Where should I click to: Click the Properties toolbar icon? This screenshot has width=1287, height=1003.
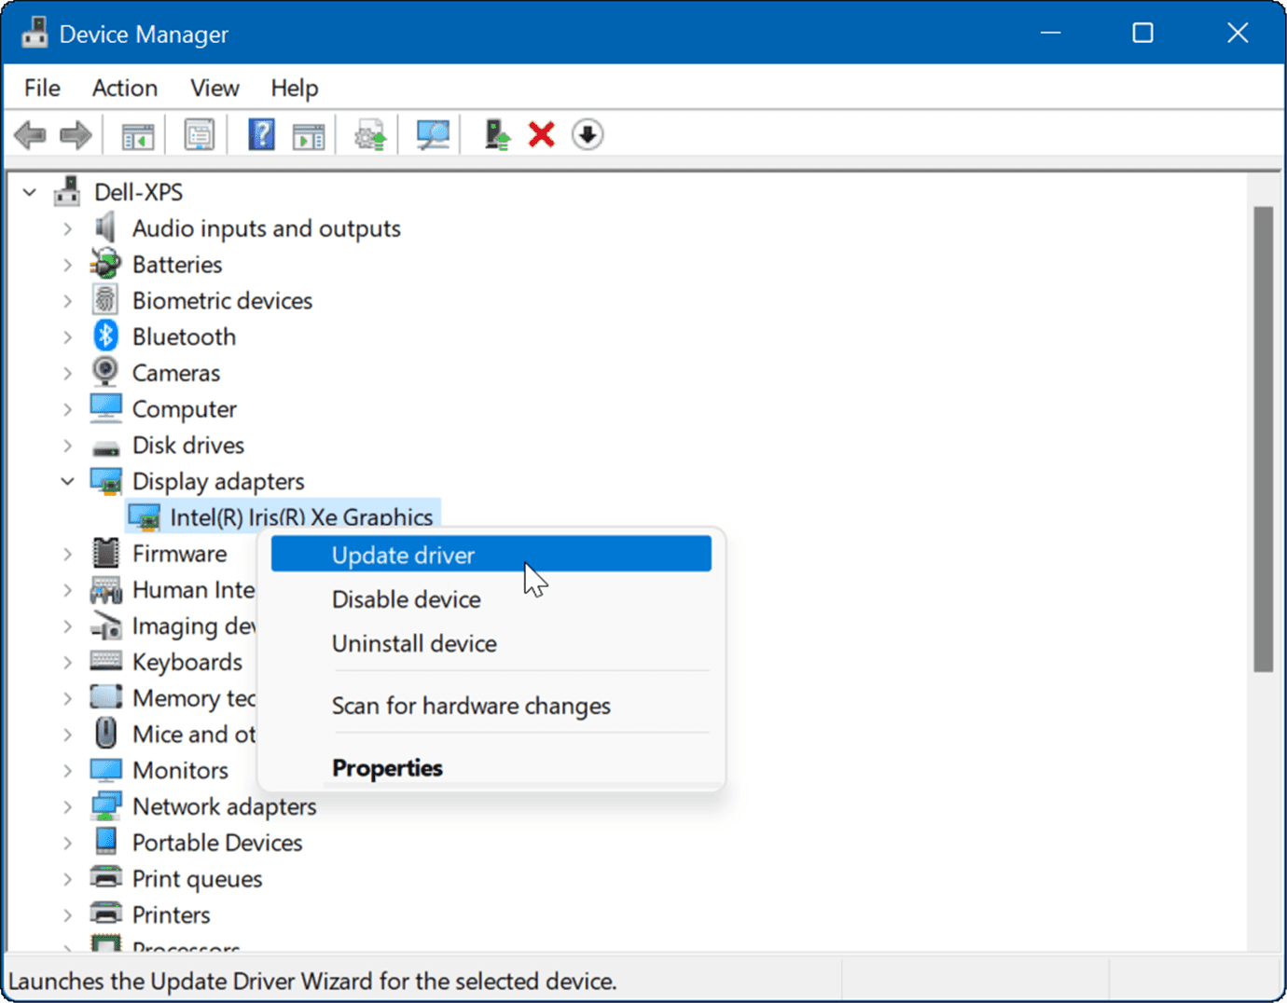coord(198,134)
